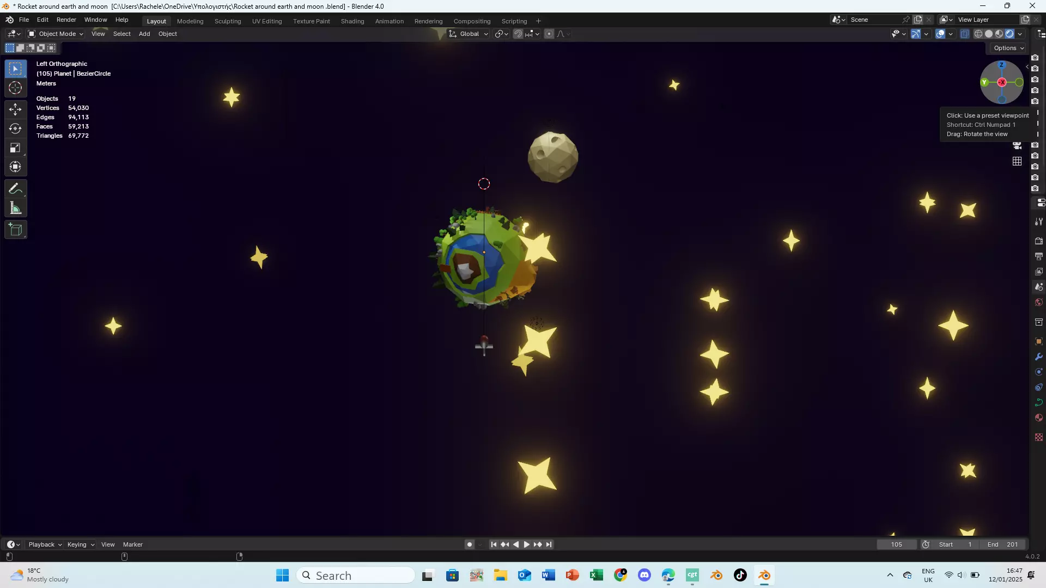This screenshot has width=1046, height=588.
Task: Toggle X-ray view mode
Action: 965,34
